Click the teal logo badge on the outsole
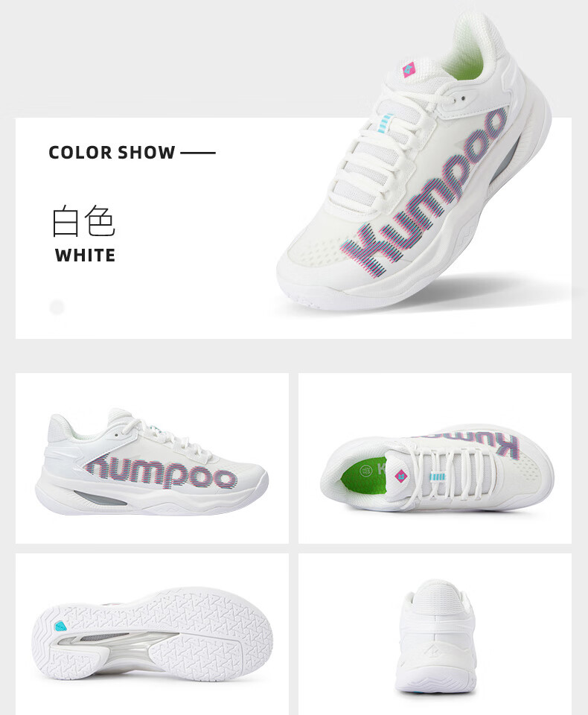Viewport: 588px width, 715px height. [x=60, y=626]
